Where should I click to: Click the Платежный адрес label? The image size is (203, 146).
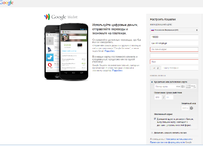tap(163, 114)
